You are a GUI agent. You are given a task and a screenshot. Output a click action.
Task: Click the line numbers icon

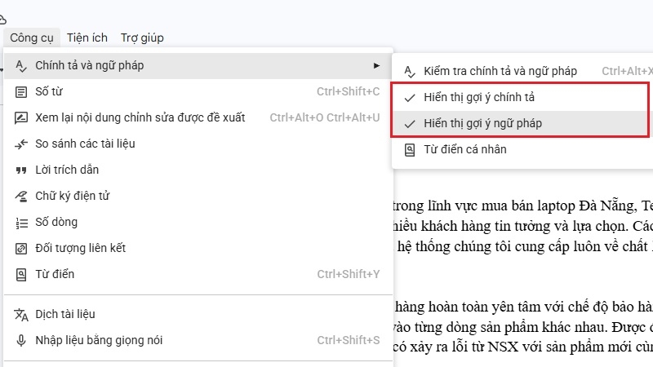(22, 223)
